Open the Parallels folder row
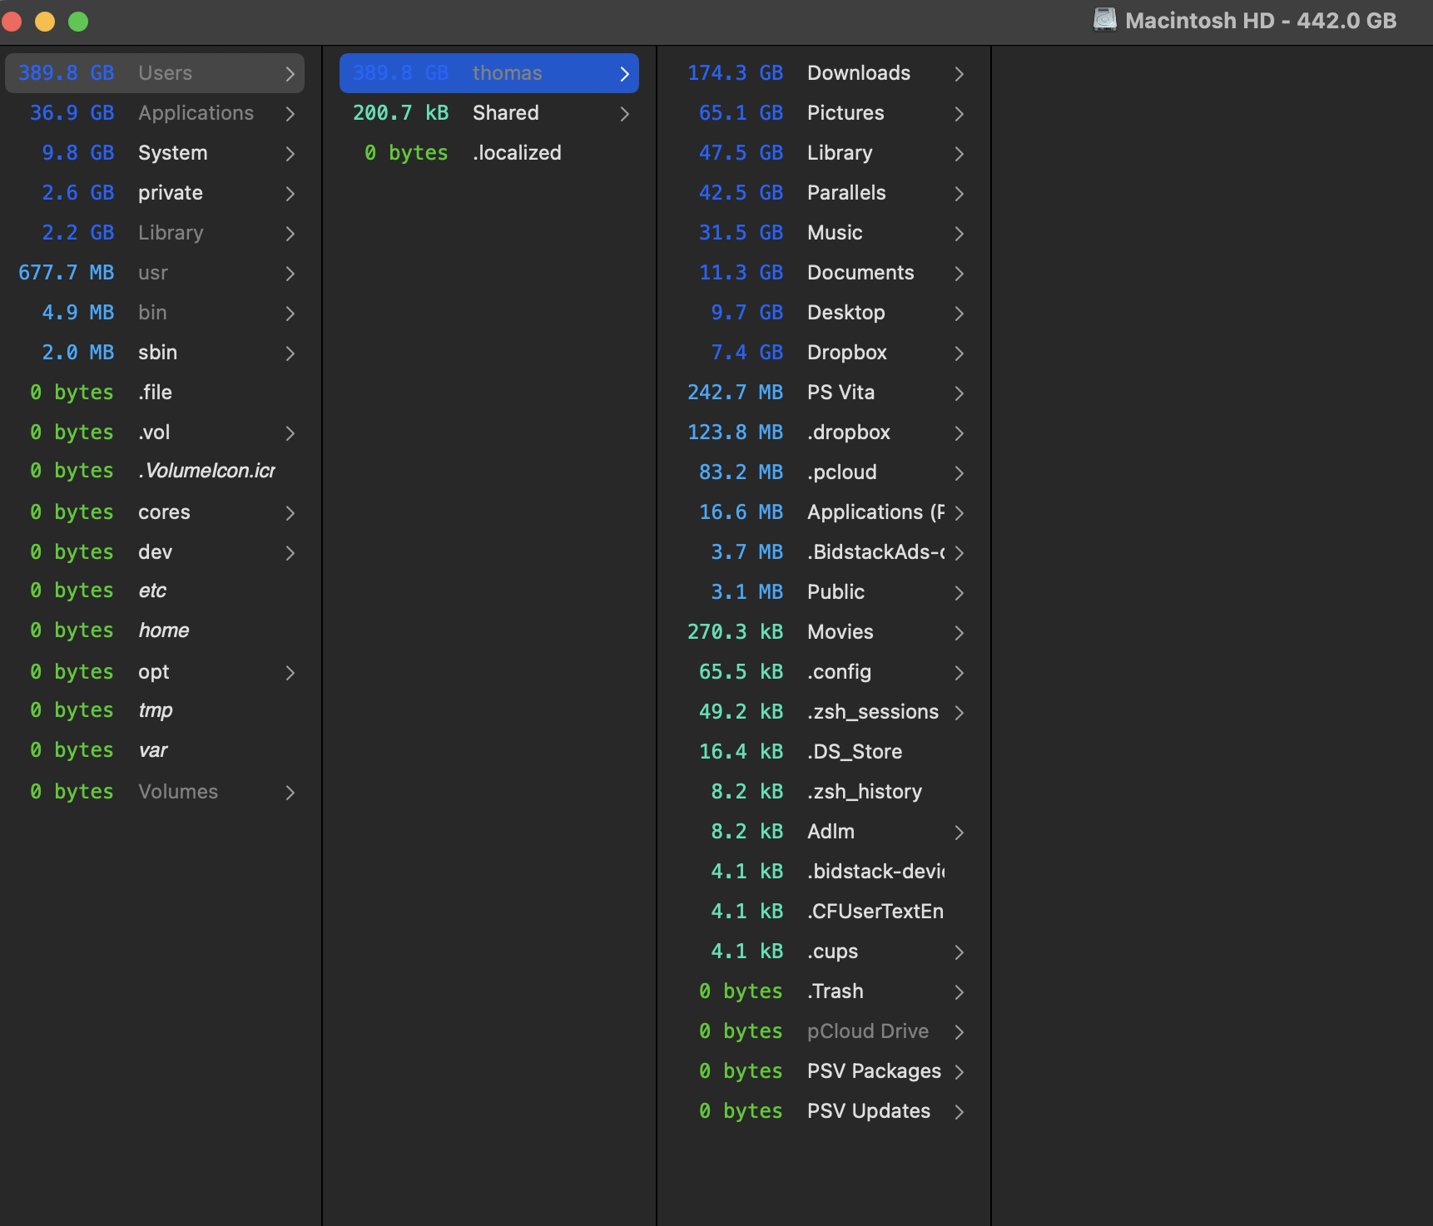The image size is (1433, 1226). point(845,193)
